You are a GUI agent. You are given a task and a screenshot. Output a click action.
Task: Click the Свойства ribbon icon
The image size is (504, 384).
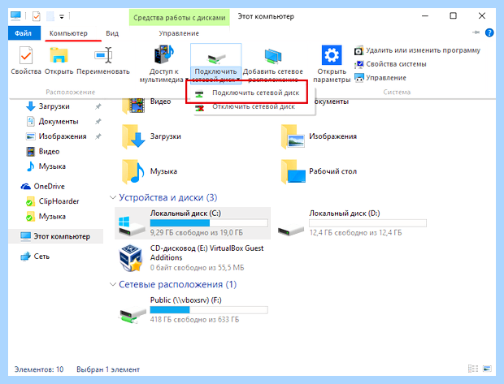click(x=26, y=56)
